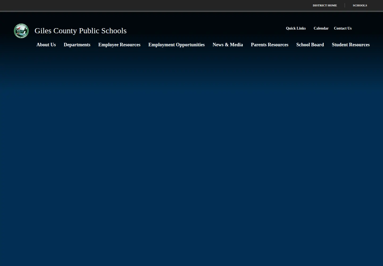Screen dimensions: 383x266
Task: Choose Employment Opportunities in navigation
Action: 177,45
